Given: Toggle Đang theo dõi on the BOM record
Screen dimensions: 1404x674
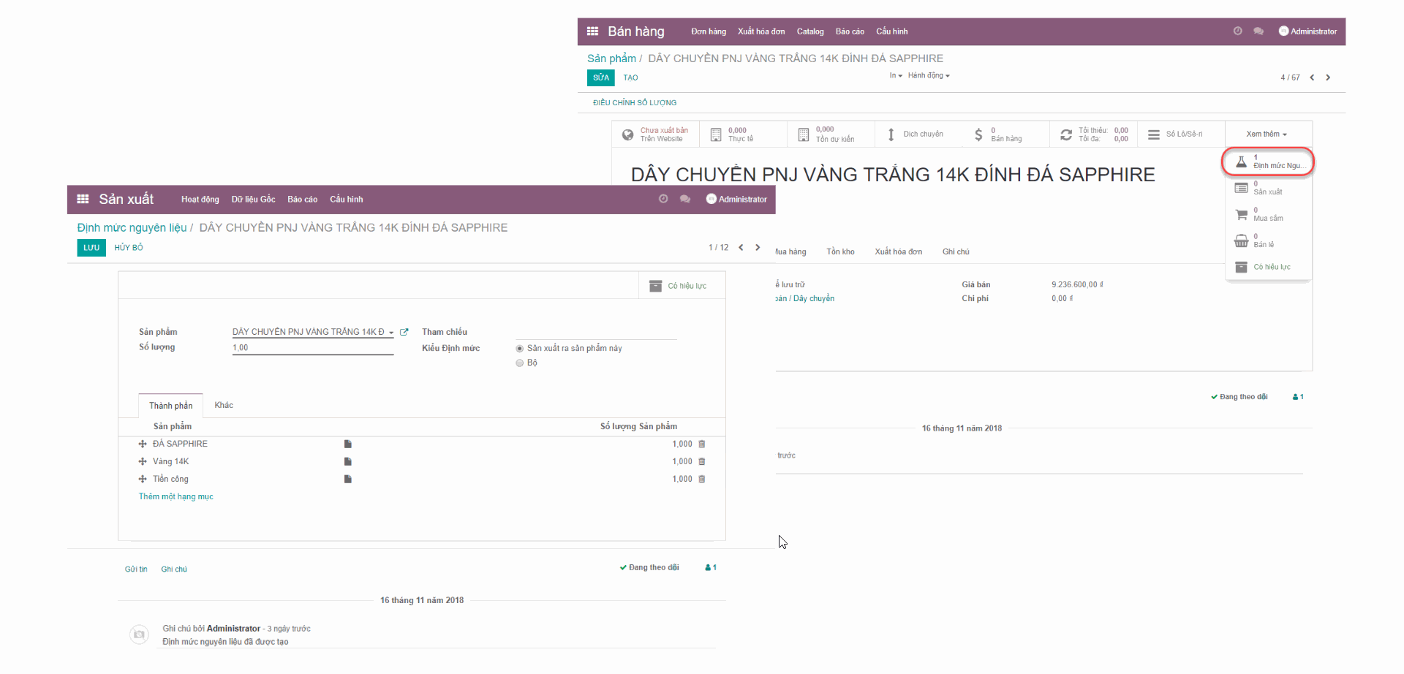Looking at the screenshot, I should coord(649,567).
